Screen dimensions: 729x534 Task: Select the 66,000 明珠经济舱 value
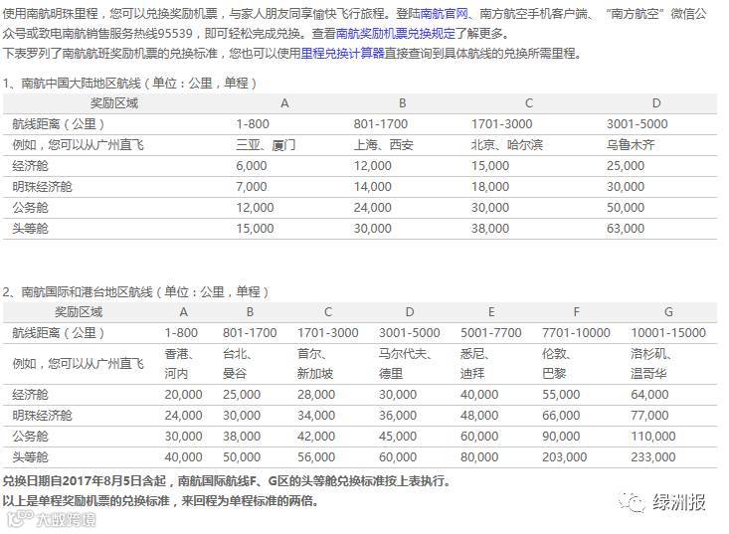561,416
